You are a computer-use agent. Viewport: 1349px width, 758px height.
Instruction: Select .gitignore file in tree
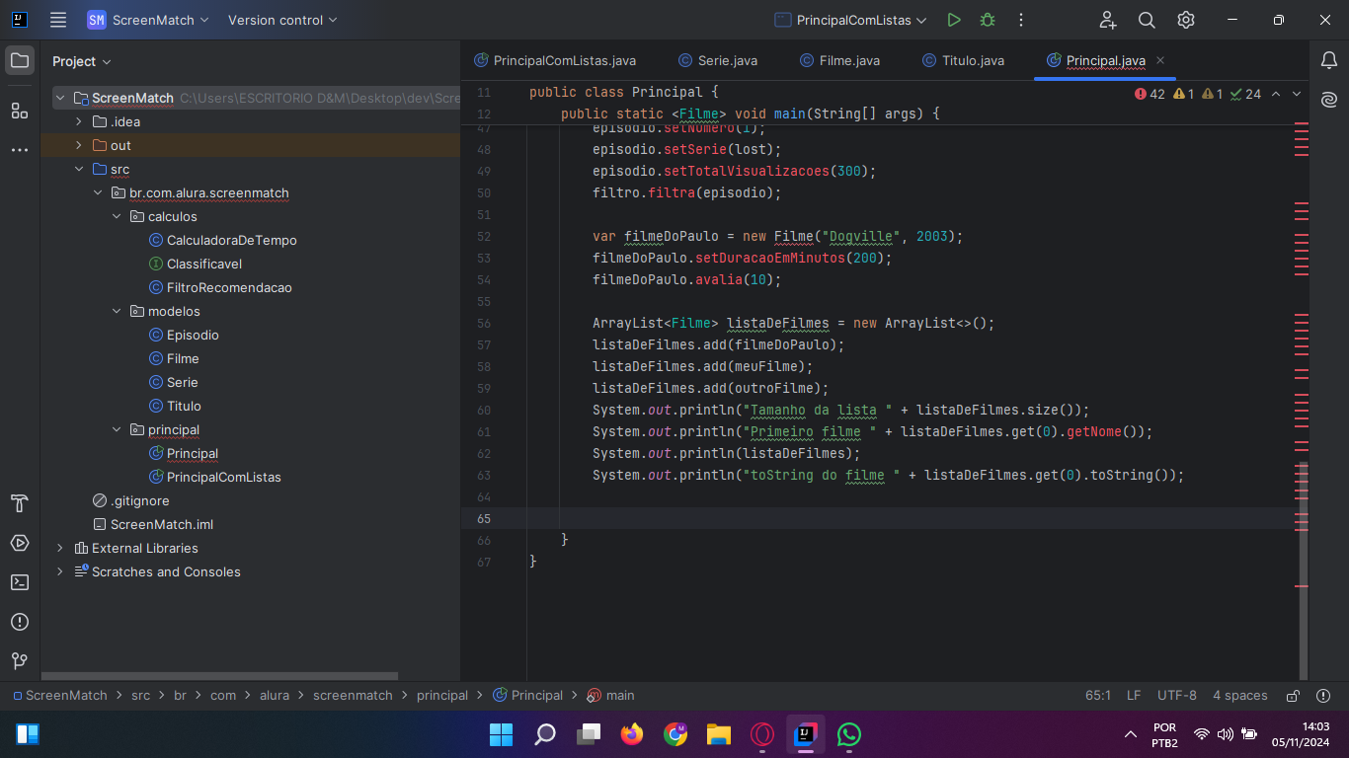[x=130, y=501]
